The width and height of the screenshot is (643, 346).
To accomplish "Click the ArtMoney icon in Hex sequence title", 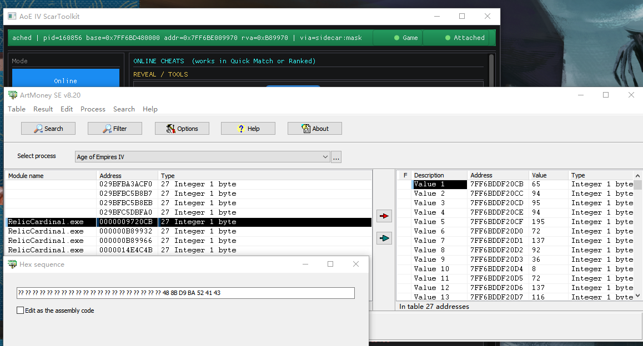I will (12, 264).
